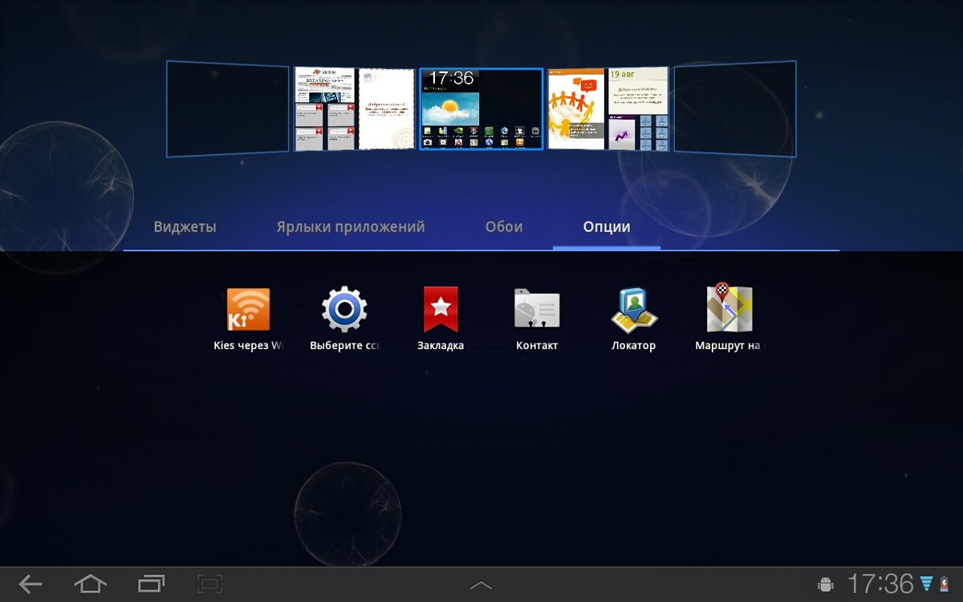This screenshot has height=602, width=963.
Task: Open the status bar clock showing 17:36
Action: (880, 584)
